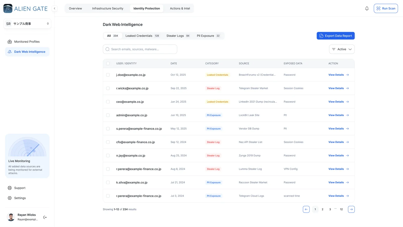Click Stealer Log badge in r.wicks row
Screen dimensions: 403x227
click(213, 88)
